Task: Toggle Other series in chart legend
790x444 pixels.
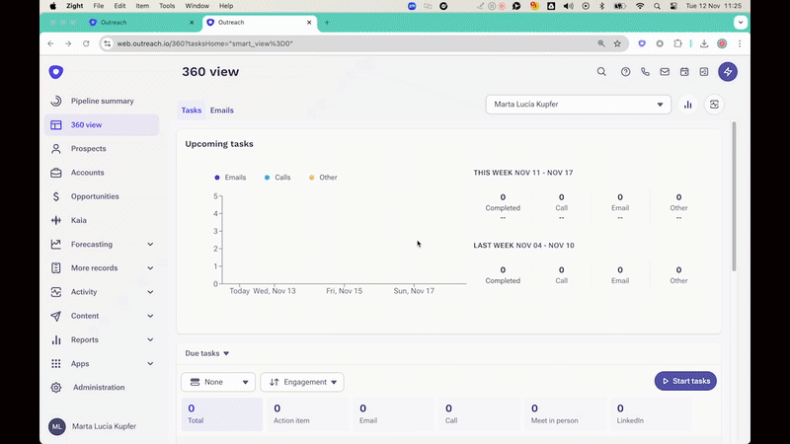Action: [322, 178]
